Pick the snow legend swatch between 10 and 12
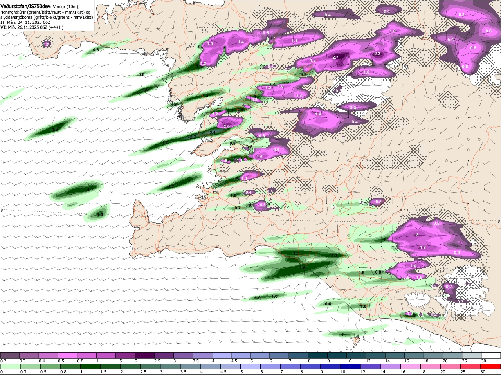The height and width of the screenshot is (375, 501). pyautogui.click(x=357, y=355)
